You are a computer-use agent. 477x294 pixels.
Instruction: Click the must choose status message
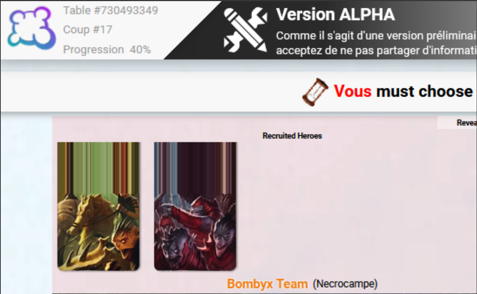click(425, 91)
